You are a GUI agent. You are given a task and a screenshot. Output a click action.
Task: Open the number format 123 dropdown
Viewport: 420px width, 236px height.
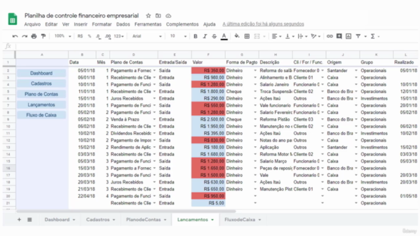[x=119, y=36]
